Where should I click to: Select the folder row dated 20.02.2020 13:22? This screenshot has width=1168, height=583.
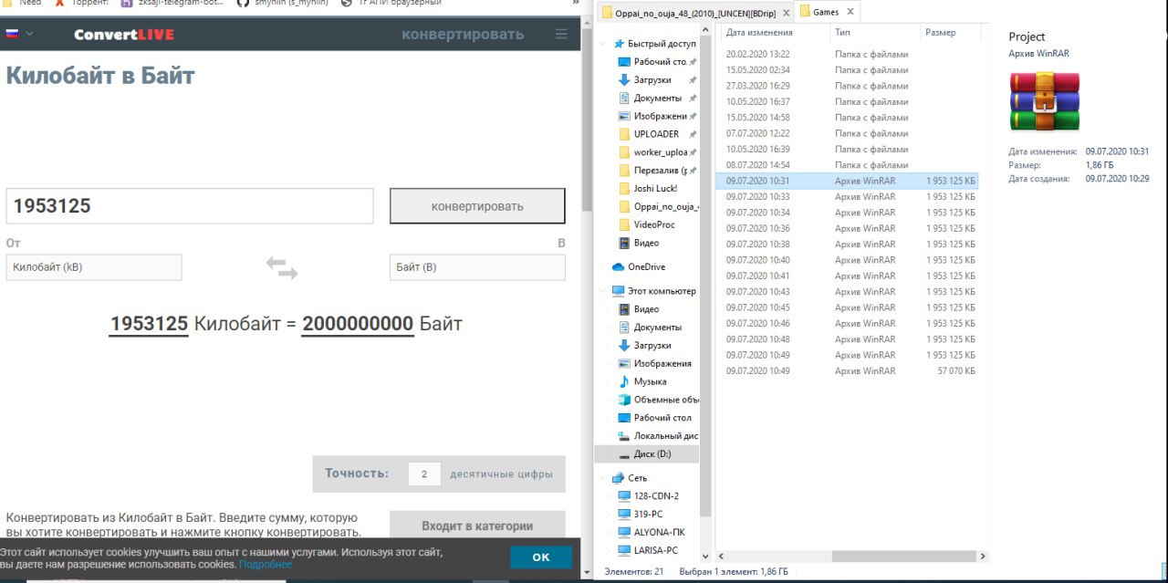pos(849,54)
